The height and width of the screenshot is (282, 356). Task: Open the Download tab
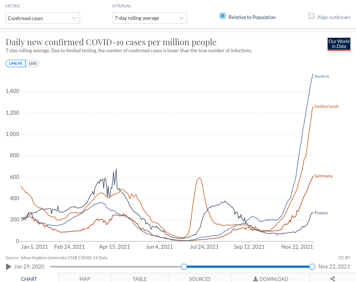[271, 279]
